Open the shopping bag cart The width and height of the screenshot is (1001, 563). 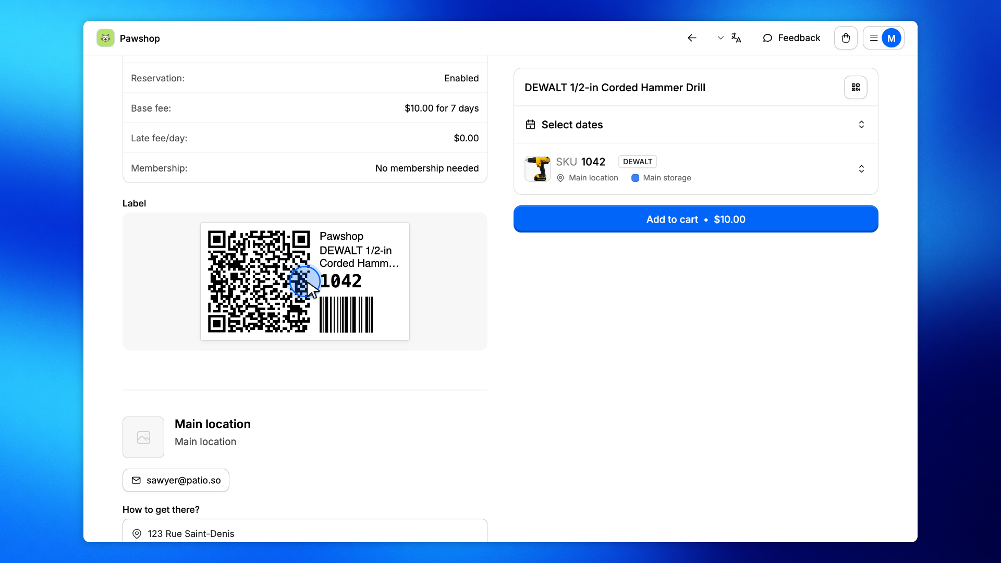(x=846, y=38)
